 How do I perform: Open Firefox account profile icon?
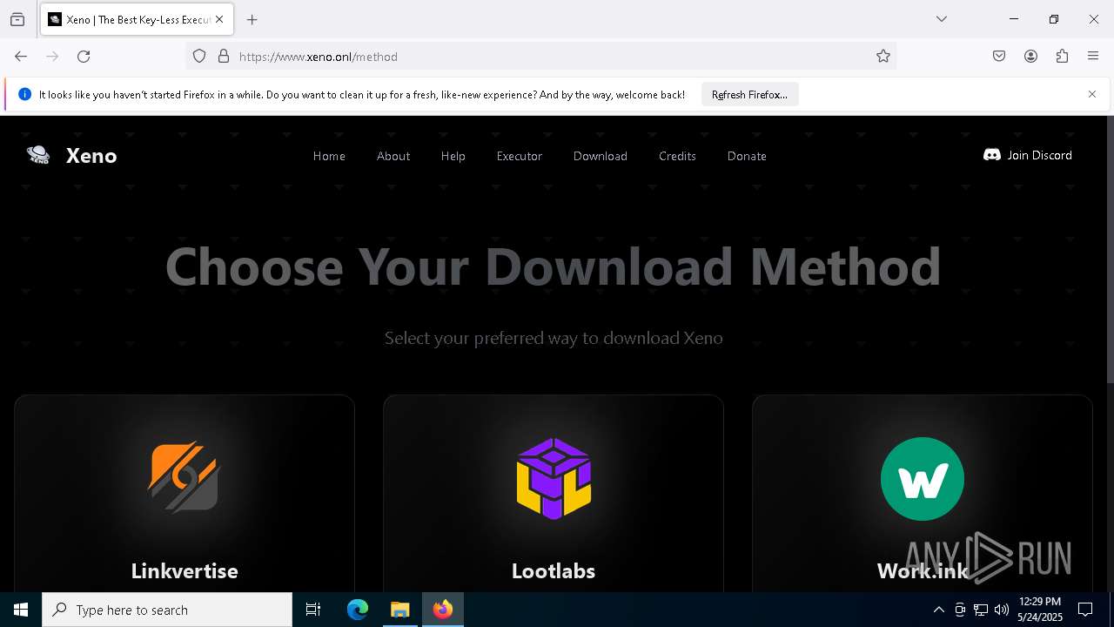1030,57
